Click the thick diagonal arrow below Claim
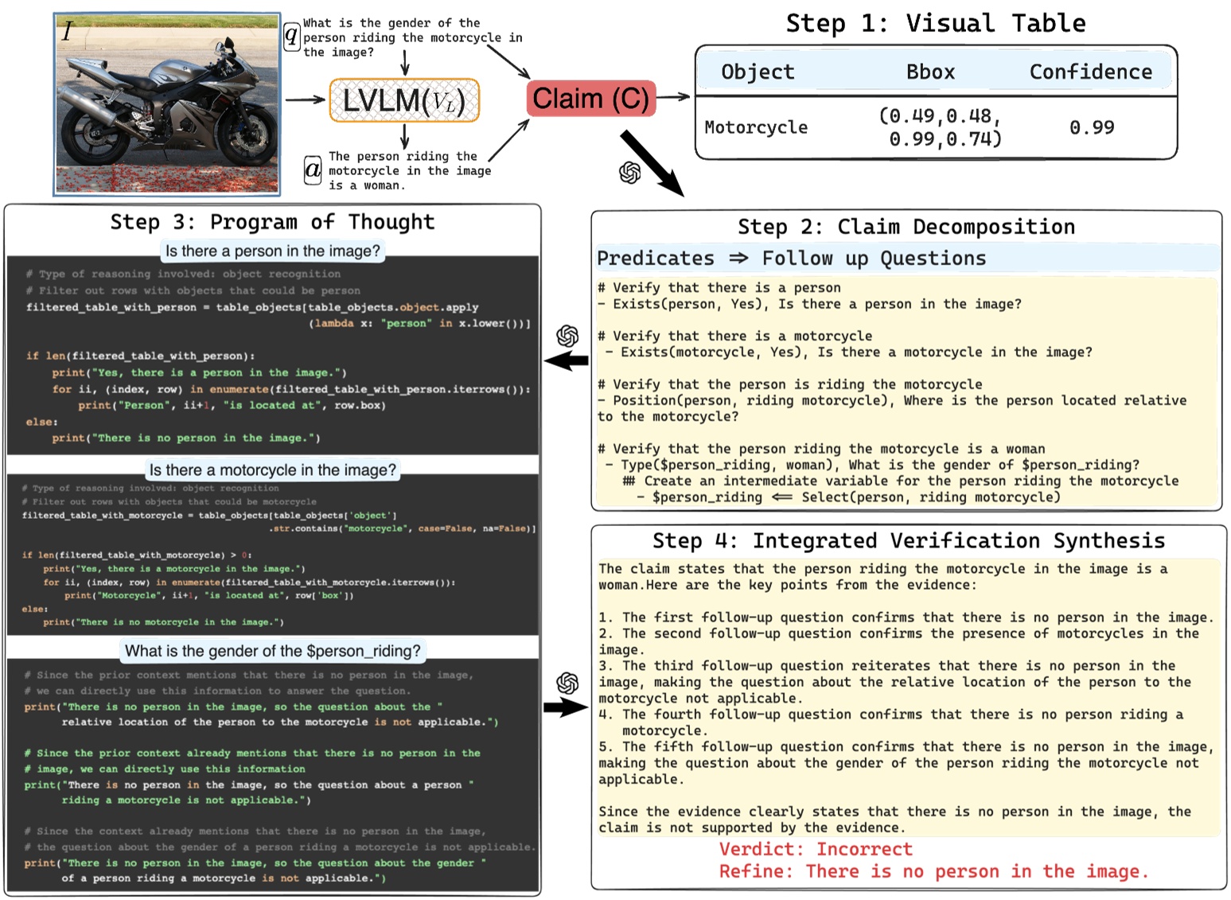Image resolution: width=1231 pixels, height=900 pixels. tap(651, 162)
